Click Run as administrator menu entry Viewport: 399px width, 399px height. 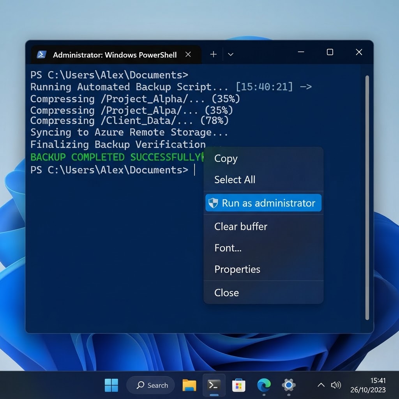coord(263,203)
